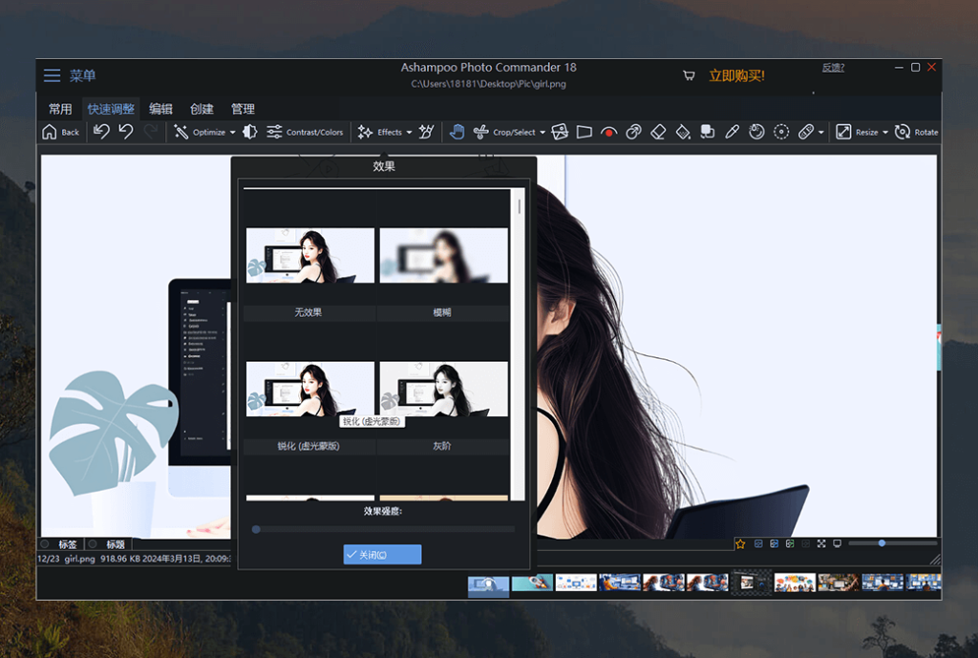This screenshot has height=658, width=978.
Task: Select the eyedropper pen tool
Action: coord(733,132)
